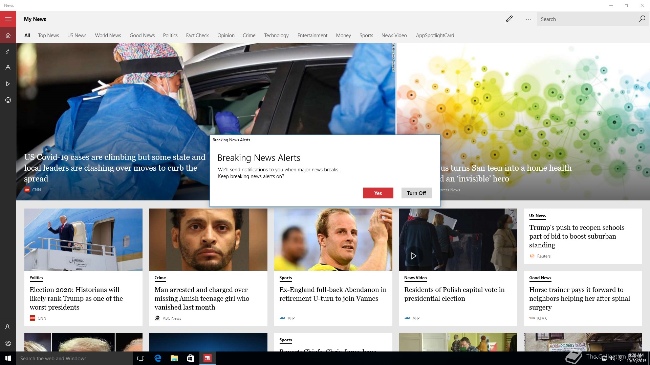
Task: Open Election 2020 historians Trump article
Action: [x=76, y=298]
